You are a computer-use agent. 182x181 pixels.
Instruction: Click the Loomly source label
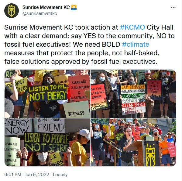click(x=60, y=175)
